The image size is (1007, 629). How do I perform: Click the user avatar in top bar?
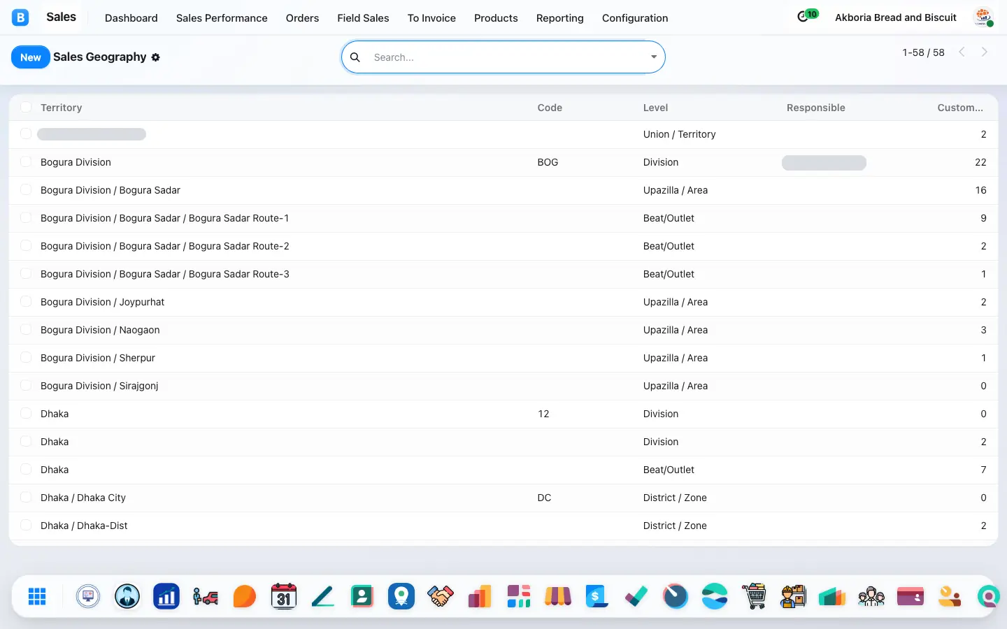983,17
